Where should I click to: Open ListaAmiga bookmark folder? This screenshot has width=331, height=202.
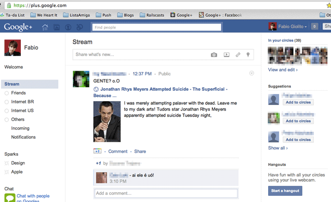[x=76, y=15]
